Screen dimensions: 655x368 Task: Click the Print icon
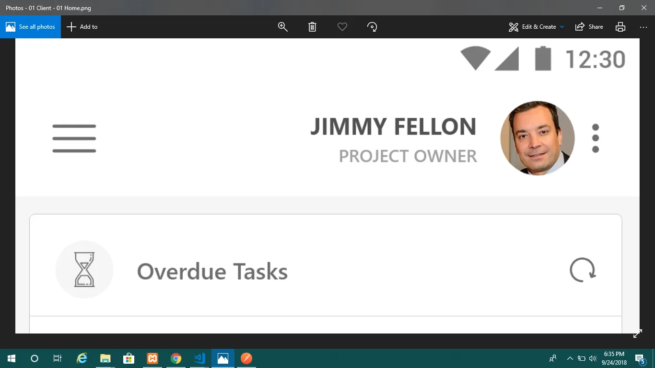[620, 27]
